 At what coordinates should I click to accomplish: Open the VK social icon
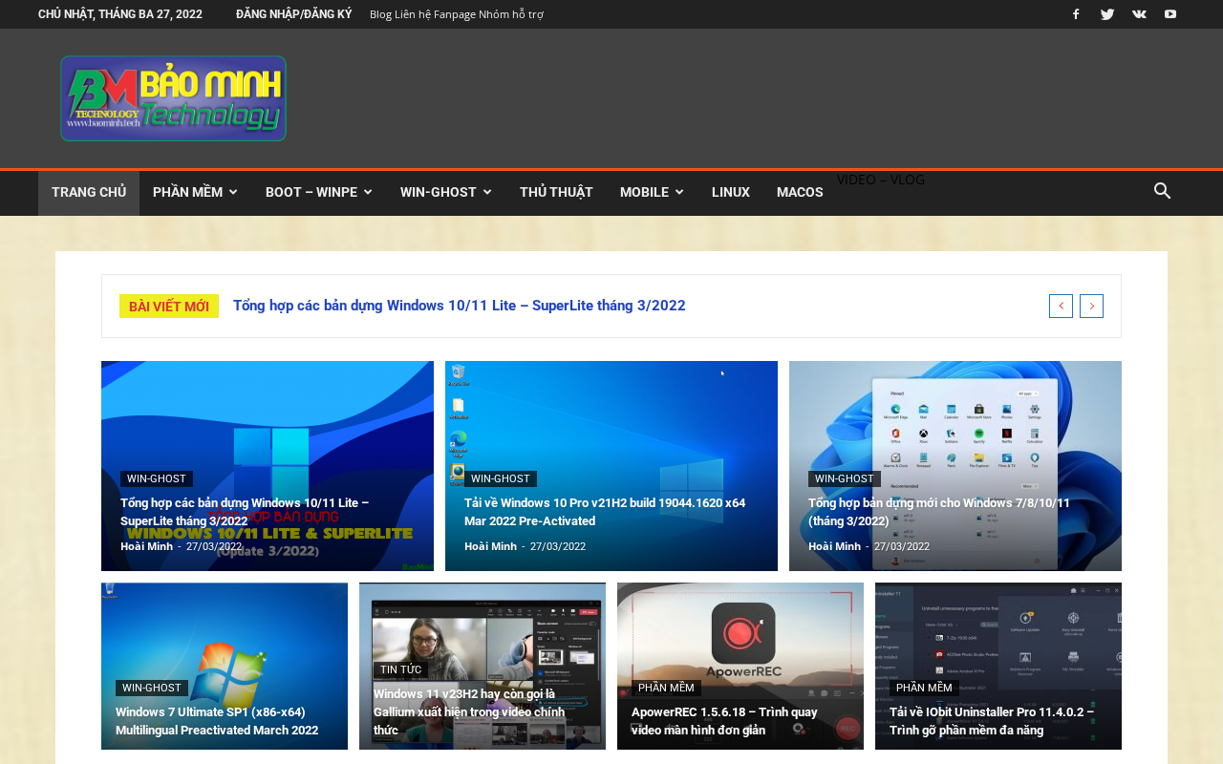[x=1139, y=14]
